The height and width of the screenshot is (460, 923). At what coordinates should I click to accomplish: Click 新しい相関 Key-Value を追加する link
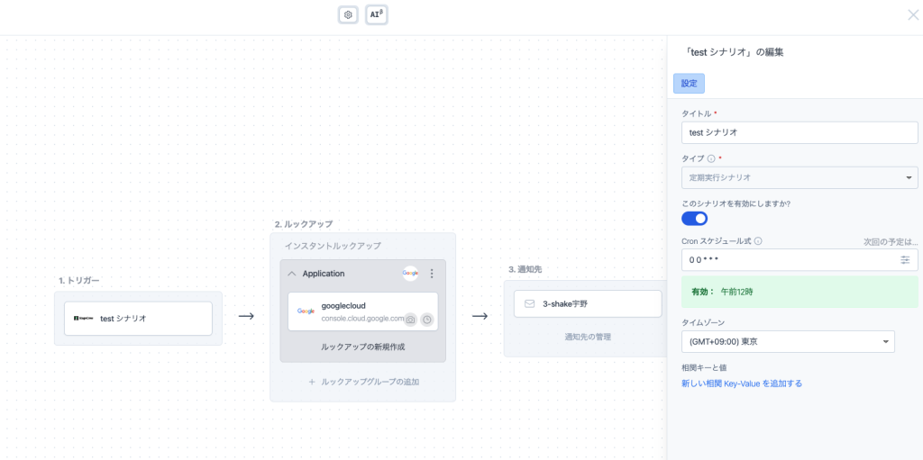[x=742, y=383]
